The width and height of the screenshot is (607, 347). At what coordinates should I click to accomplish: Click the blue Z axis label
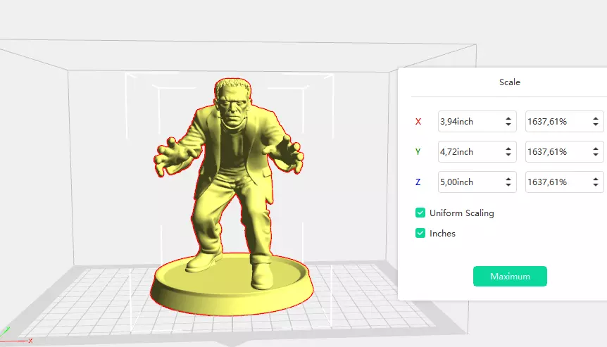418,182
